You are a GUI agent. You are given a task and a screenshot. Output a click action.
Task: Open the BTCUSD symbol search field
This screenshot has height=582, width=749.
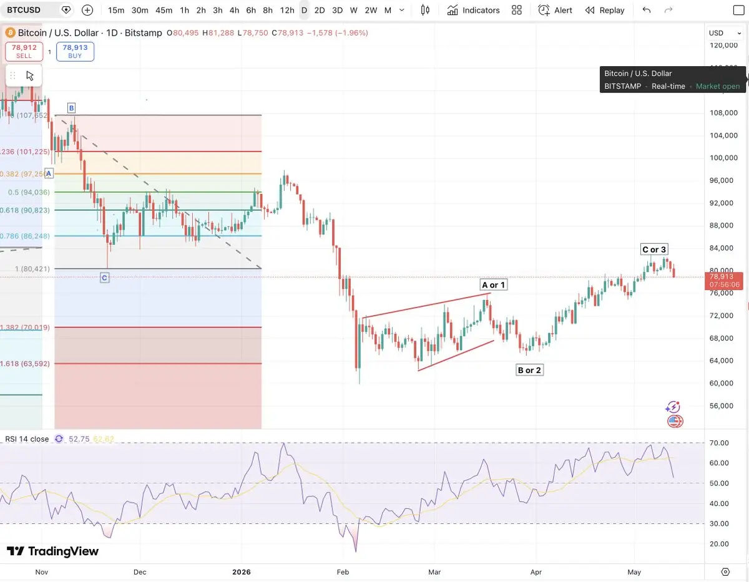[24, 10]
